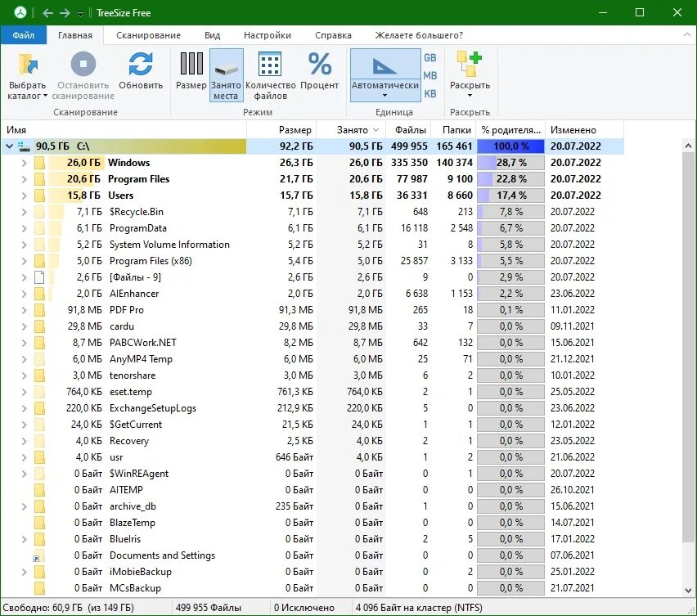Click the BlazeTemp folder icon

click(x=39, y=523)
